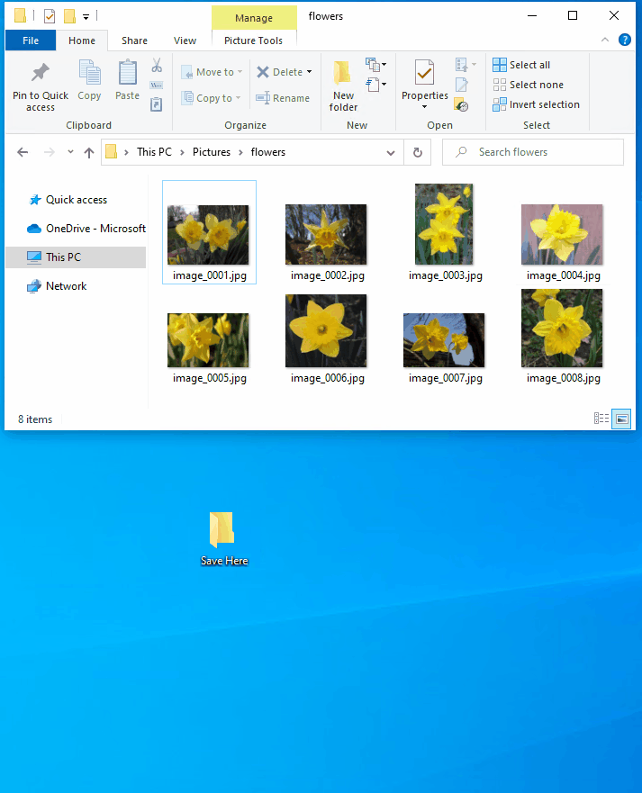Click the Properties checkmark icon
Screen dimensions: 642x793
[424, 74]
